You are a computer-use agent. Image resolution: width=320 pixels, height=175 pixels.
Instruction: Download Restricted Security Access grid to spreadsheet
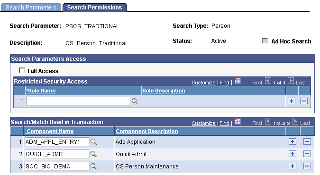(x=238, y=81)
